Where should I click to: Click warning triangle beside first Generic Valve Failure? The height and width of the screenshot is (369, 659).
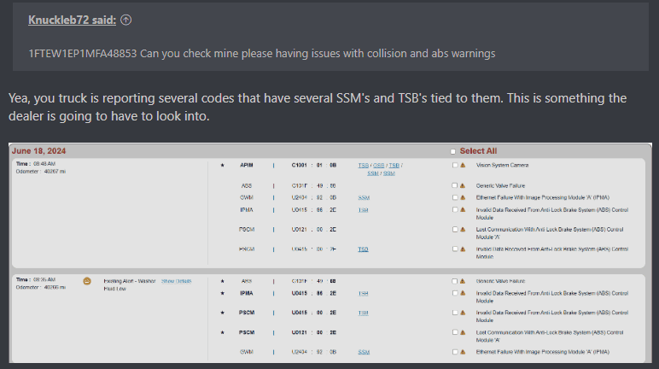pos(463,184)
